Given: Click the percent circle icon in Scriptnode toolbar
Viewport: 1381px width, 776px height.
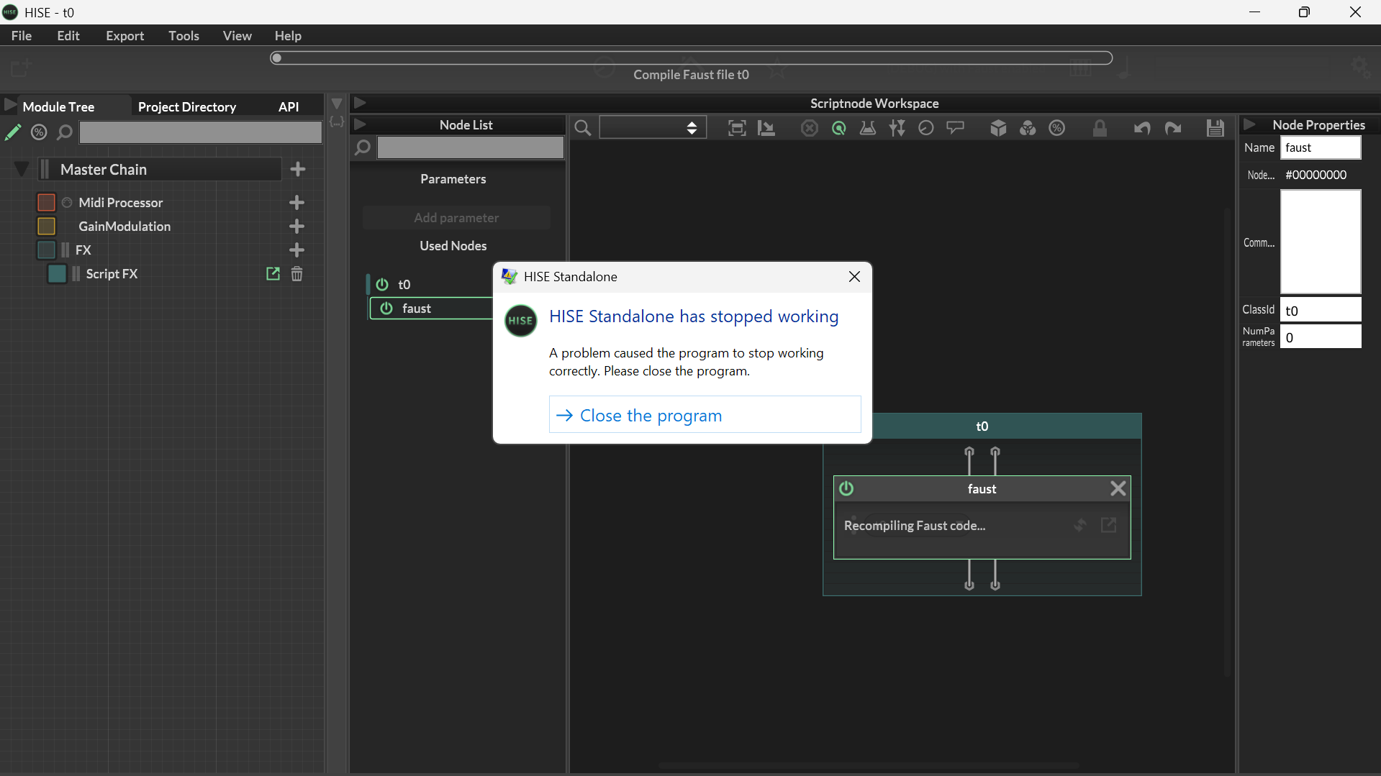Looking at the screenshot, I should pyautogui.click(x=1057, y=129).
